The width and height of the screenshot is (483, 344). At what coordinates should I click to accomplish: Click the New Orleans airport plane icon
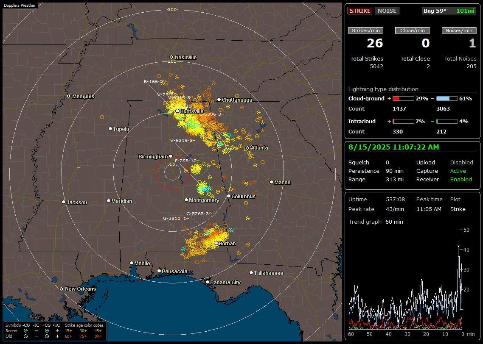click(62, 289)
